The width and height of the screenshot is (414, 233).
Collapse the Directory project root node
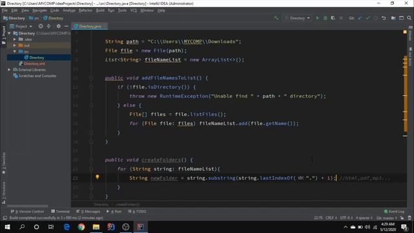[x=9, y=33]
